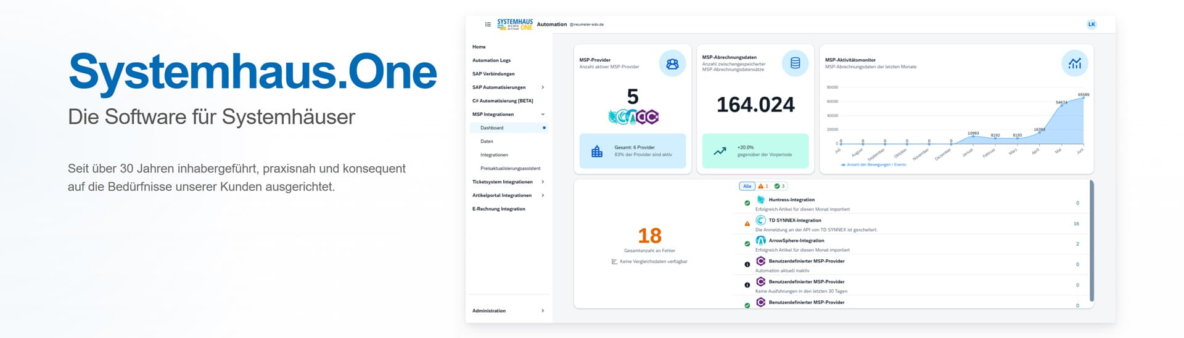The width and height of the screenshot is (1184, 338).
Task: Click the TD SYNNEX-Integration logo icon
Action: pyautogui.click(x=760, y=220)
